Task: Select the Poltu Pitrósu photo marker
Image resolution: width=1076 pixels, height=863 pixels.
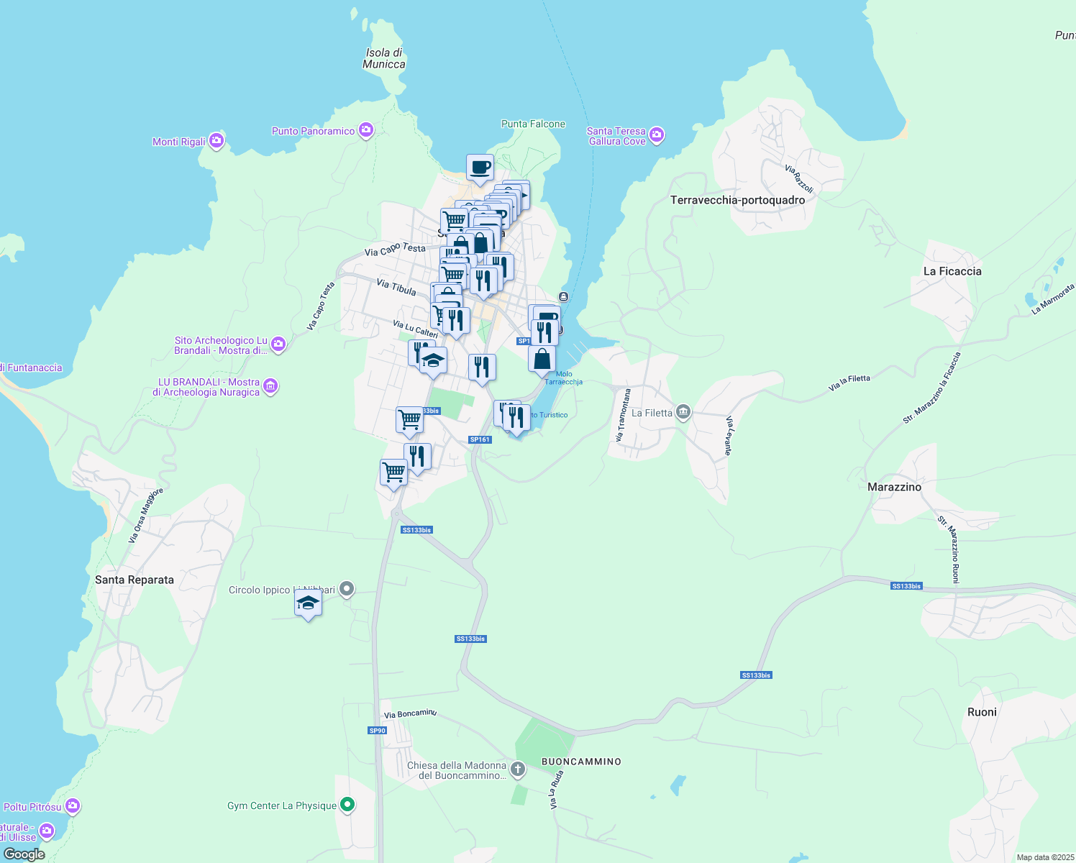Action: pos(73,806)
